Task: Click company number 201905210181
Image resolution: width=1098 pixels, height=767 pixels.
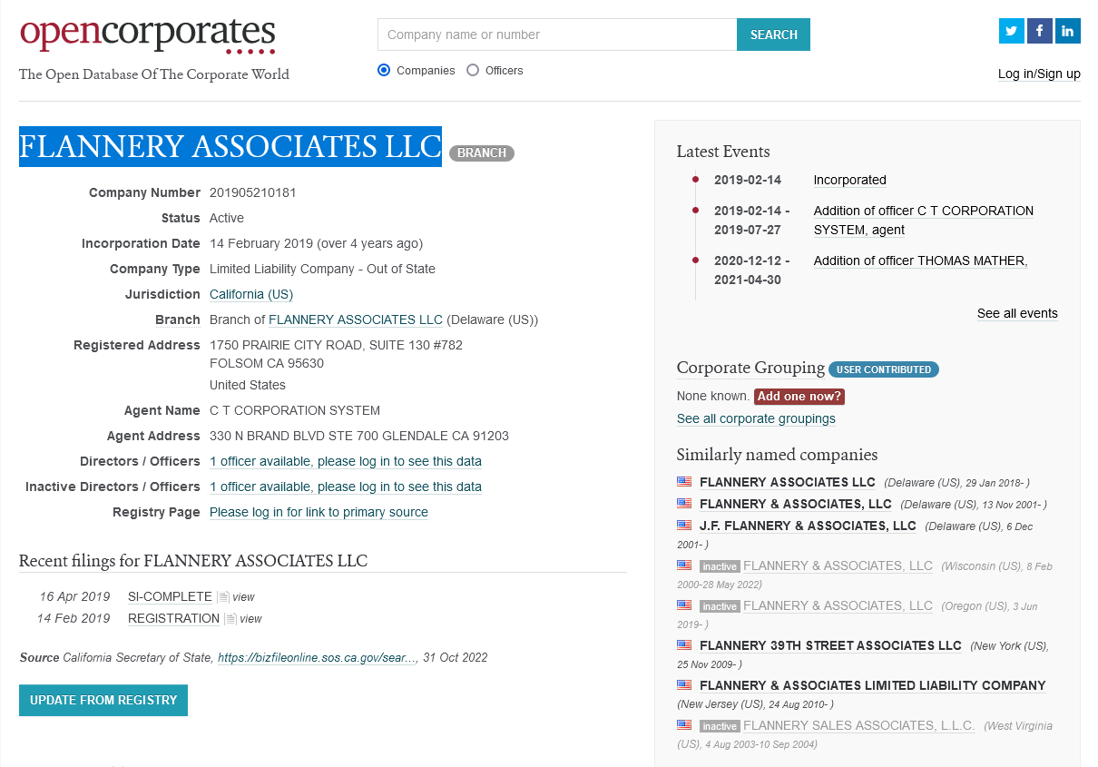Action: point(253,192)
